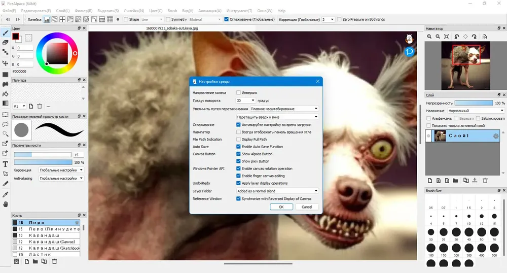507x273 pixels.
Task: Create a new layer in layer panel
Action: (x=430, y=181)
